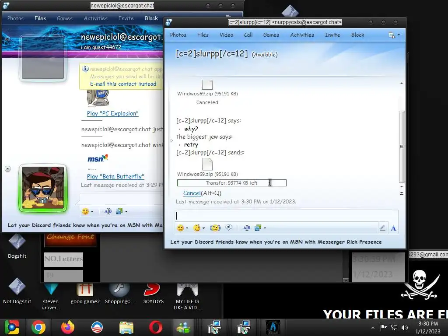The width and height of the screenshot is (448, 336).
Task: Click the network icon in system tray
Action: coord(394,328)
